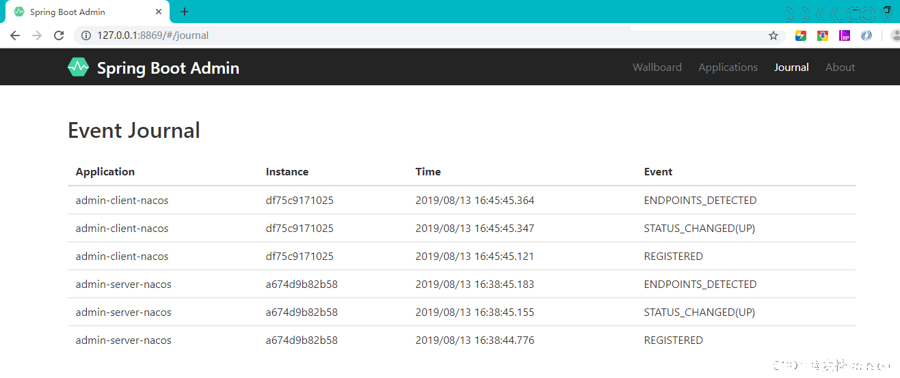
Task: Click ENDPOINTS_DETECTED event for admin-client-nacos
Action: [x=700, y=201]
